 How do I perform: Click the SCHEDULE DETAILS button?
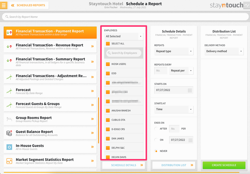point(124,165)
